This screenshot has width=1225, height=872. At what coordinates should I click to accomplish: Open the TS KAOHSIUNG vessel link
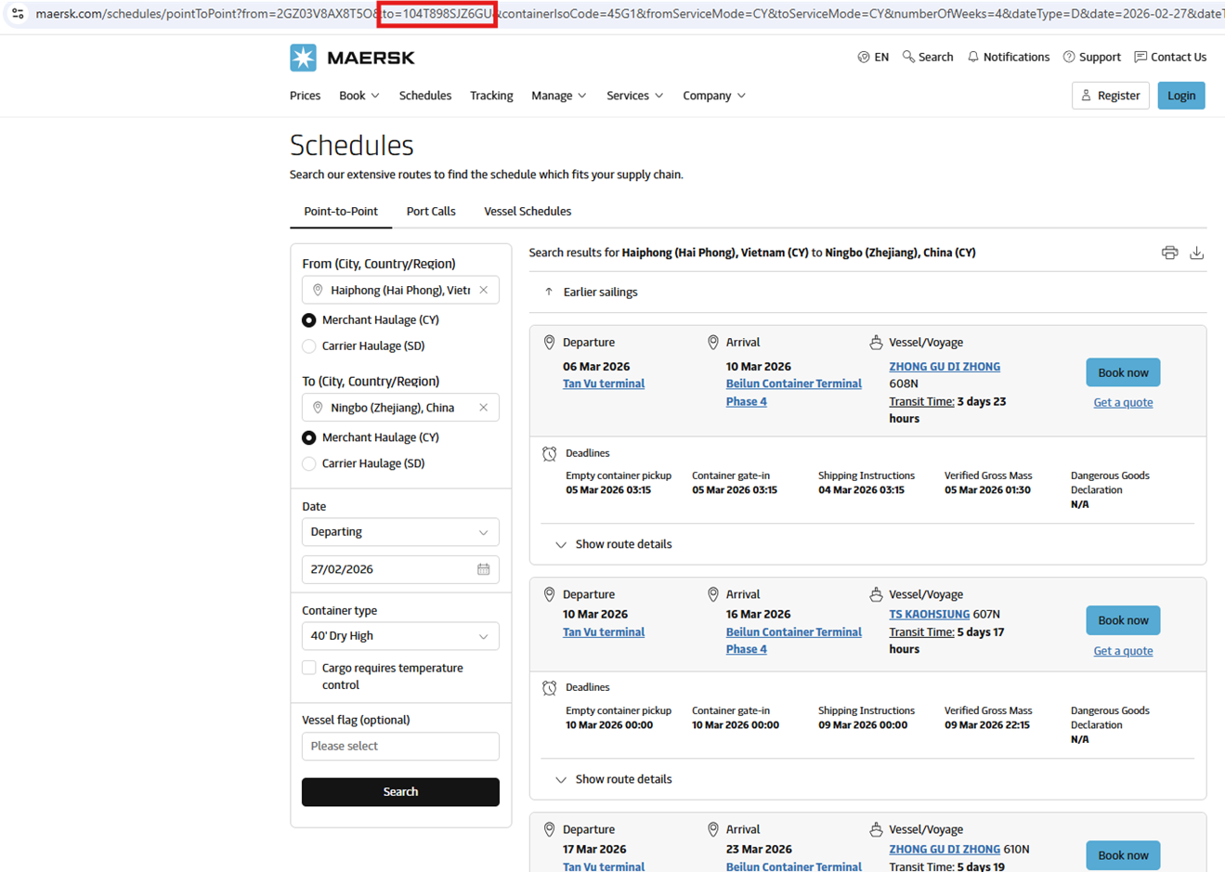[x=929, y=614]
